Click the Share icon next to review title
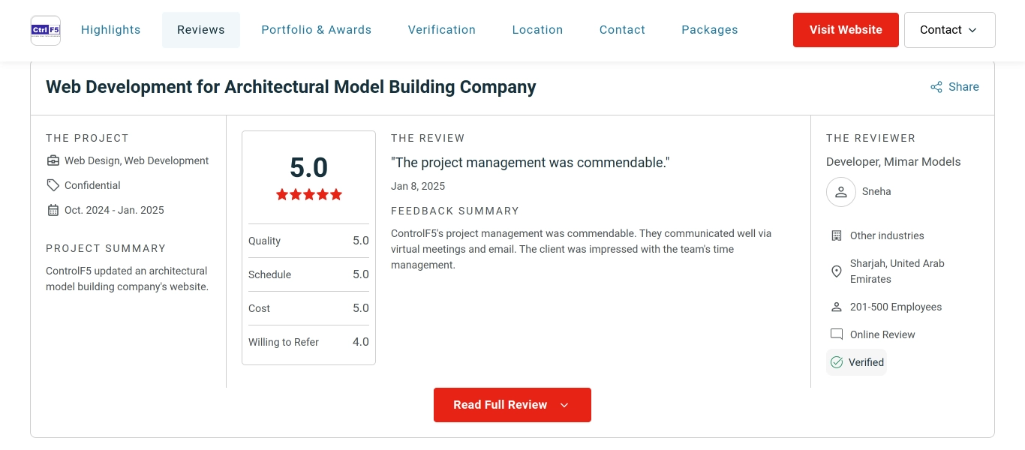This screenshot has height=450, width=1025. [936, 86]
